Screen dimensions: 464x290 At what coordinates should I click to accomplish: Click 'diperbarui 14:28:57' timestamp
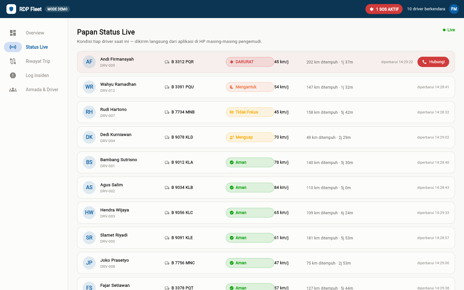(433, 238)
